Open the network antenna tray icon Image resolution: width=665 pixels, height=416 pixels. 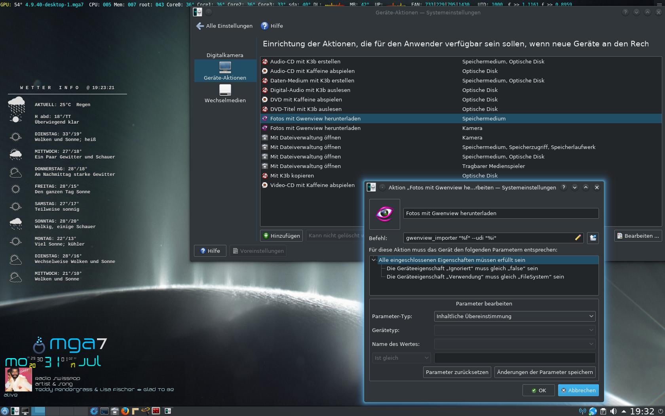coord(582,411)
